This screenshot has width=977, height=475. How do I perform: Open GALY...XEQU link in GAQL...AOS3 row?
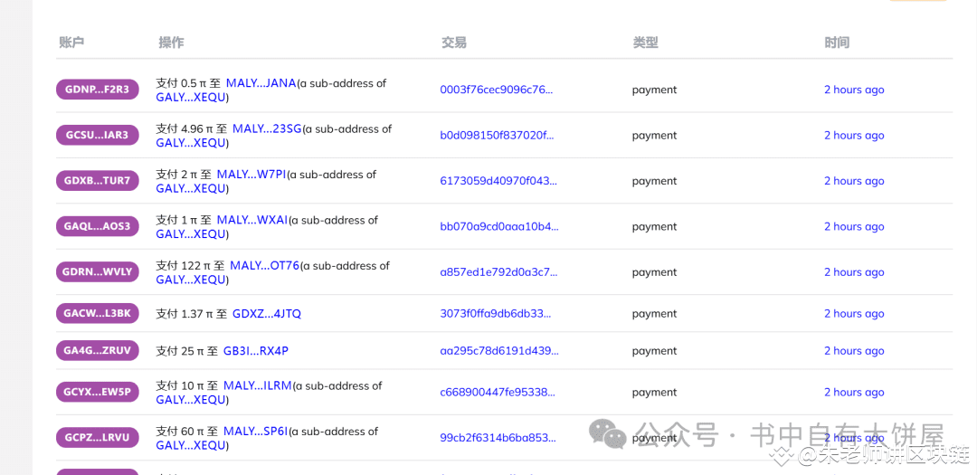191,233
